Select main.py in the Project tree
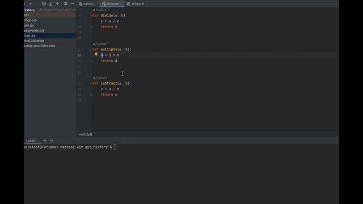Viewport: 363px width, 204px height. pos(50,25)
